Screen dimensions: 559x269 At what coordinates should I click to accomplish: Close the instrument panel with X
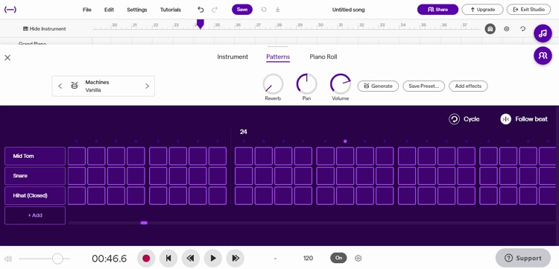coord(7,57)
